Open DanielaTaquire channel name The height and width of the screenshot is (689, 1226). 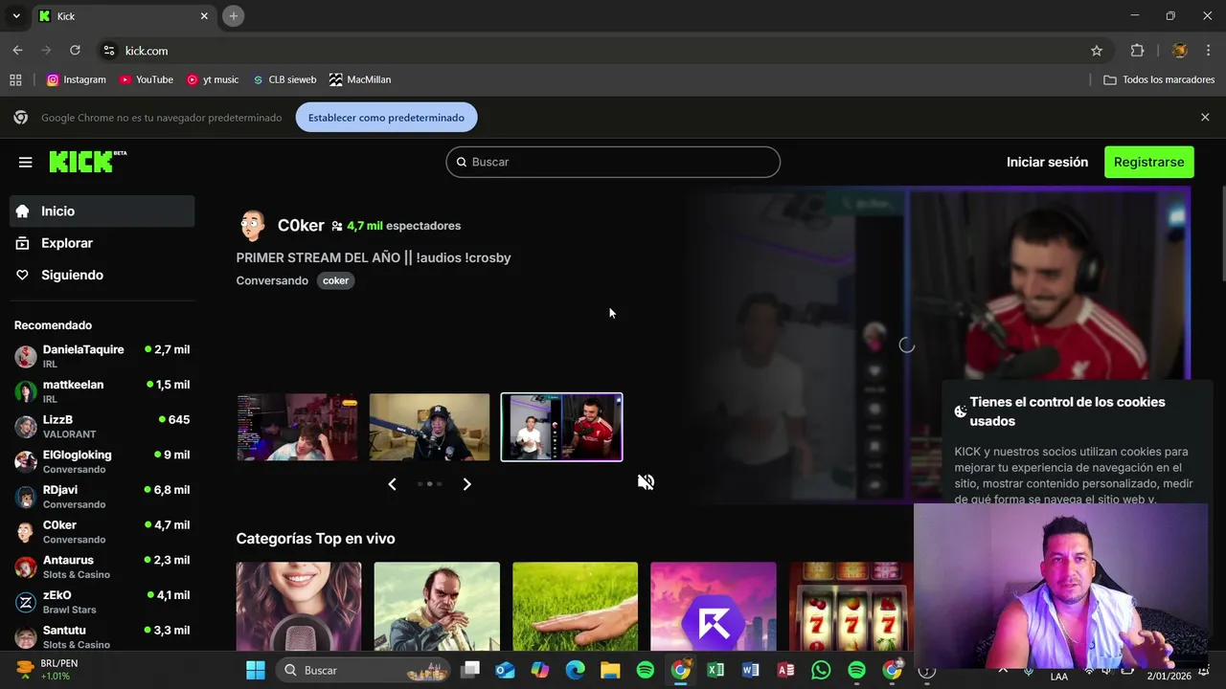point(83,350)
